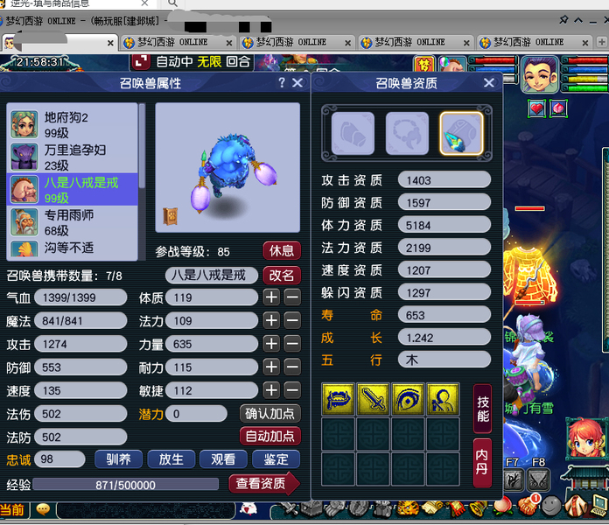Screen dimensions: 609x525
Task: Switch to the fifth 梦幻西游 ONLINE tab
Action: click(534, 42)
